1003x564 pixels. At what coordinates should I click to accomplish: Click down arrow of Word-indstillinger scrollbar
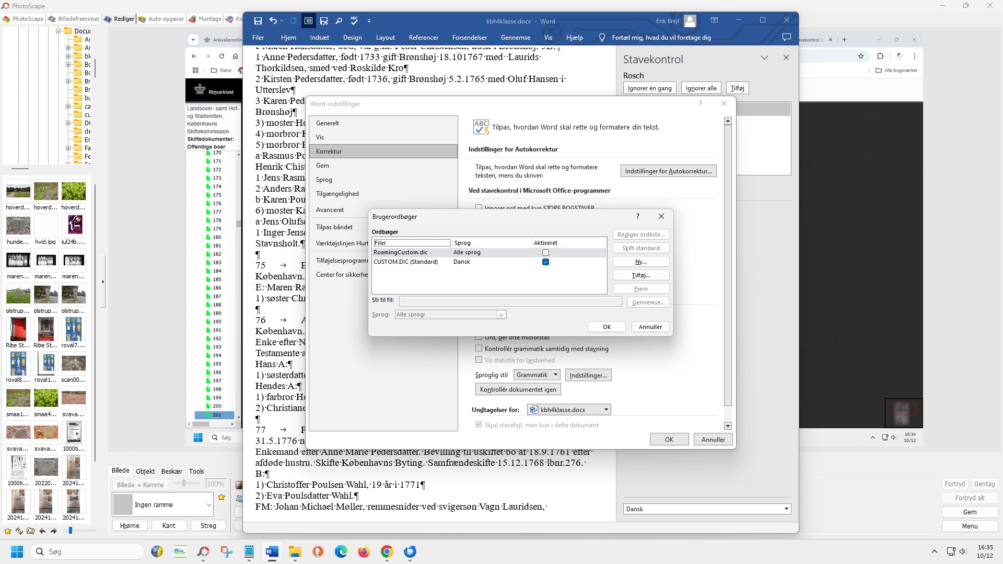tap(728, 426)
